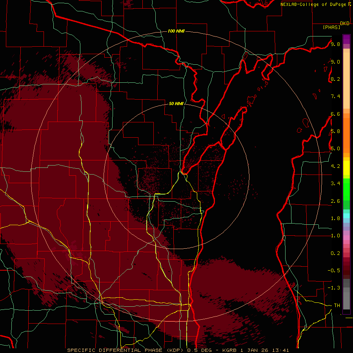
Task: Pick the cyan band of the color scale
Action: pos(346,216)
